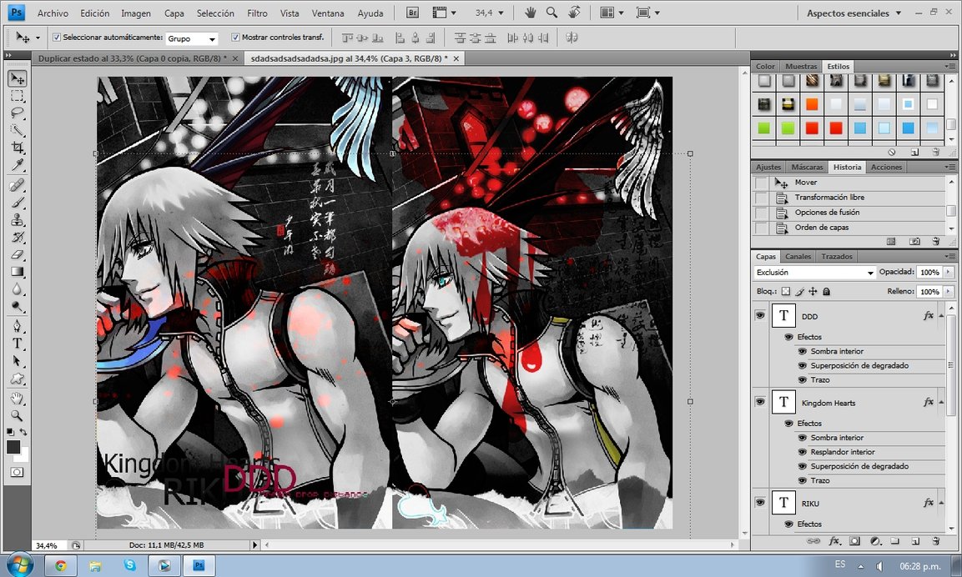Pick the Eyedropper tool
962x577 pixels.
coord(17,165)
